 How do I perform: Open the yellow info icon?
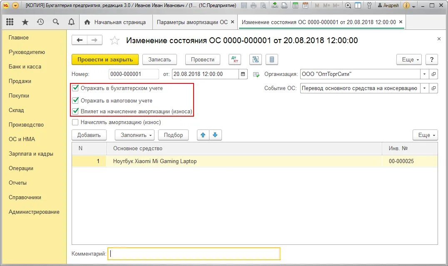406,5
